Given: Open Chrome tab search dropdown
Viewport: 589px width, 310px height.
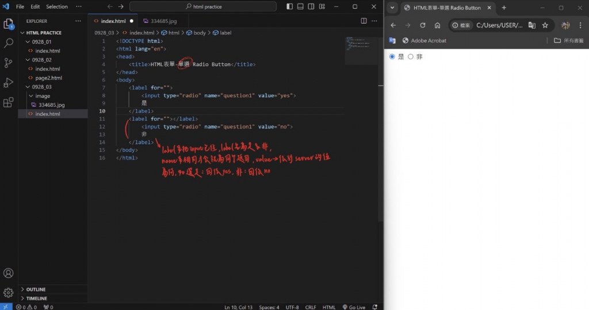Looking at the screenshot, I should 392,7.
